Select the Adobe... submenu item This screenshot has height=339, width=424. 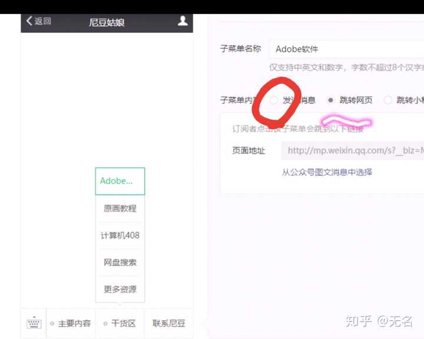click(120, 181)
